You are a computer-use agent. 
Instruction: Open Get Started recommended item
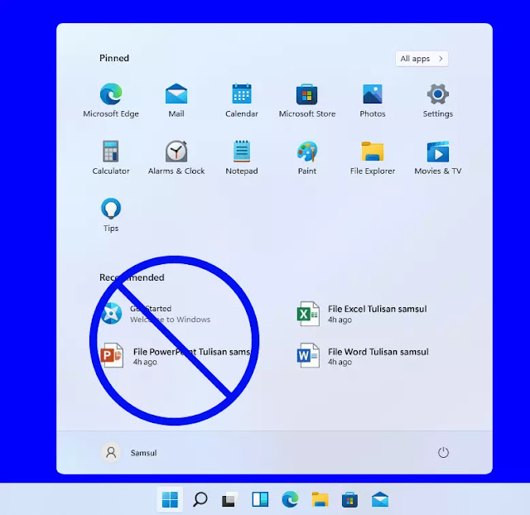click(156, 314)
